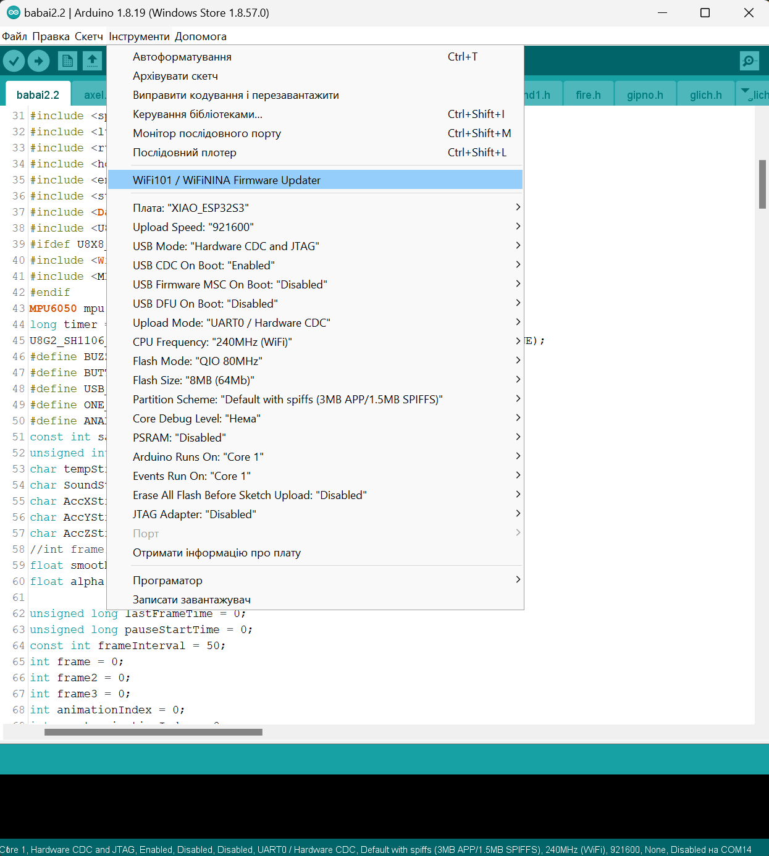769x856 pixels.
Task: Click the vertical editor scrollbar thumb
Action: pyautogui.click(x=762, y=184)
